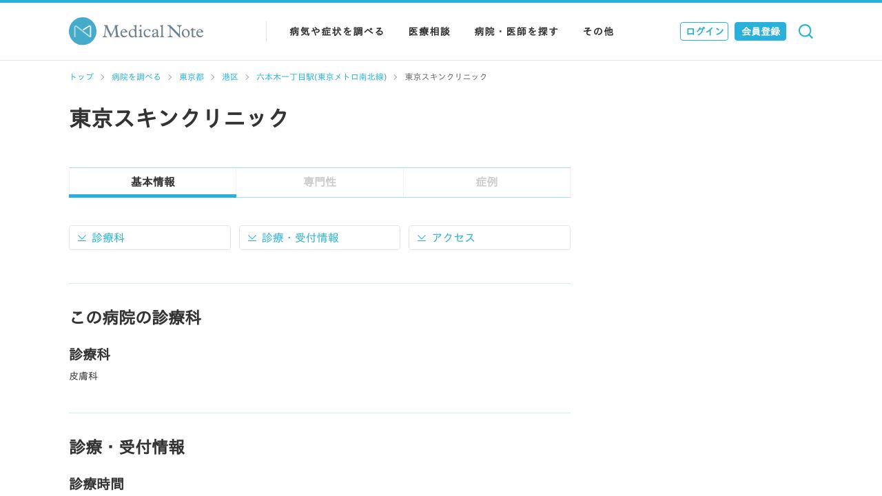Expand the アクセス dropdown
The height and width of the screenshot is (496, 882).
(489, 238)
